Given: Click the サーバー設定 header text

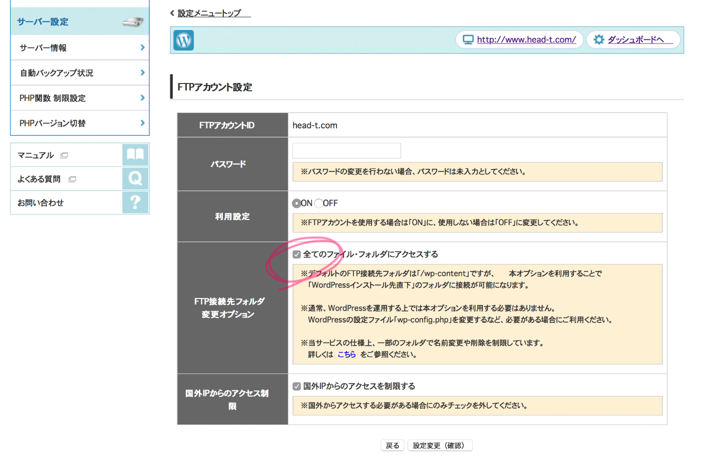Looking at the screenshot, I should click(x=43, y=22).
